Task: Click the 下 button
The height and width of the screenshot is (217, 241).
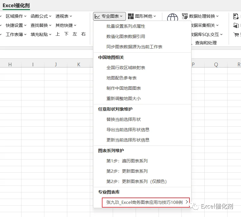Action: pos(66,34)
